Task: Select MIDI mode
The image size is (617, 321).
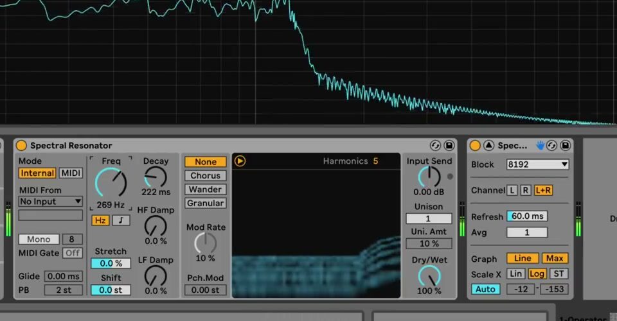Action: coord(71,173)
